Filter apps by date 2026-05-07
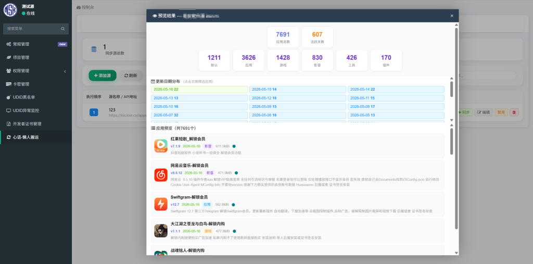Image resolution: width=533 pixels, height=264 pixels. pos(199,115)
